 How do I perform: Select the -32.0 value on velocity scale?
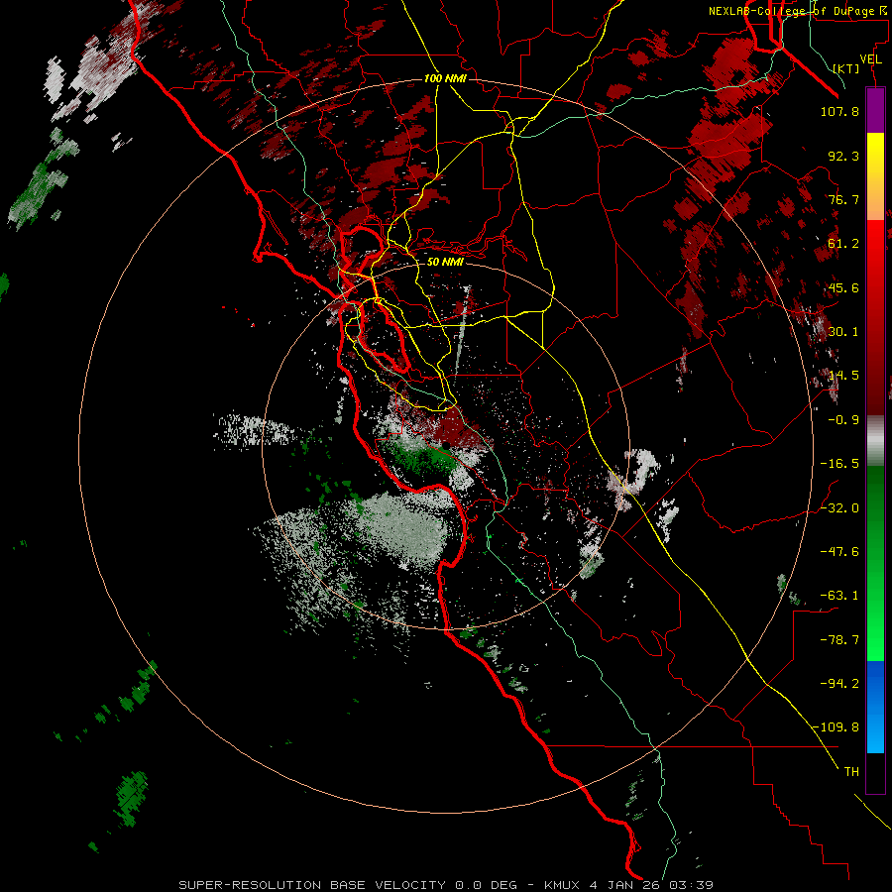(839, 508)
